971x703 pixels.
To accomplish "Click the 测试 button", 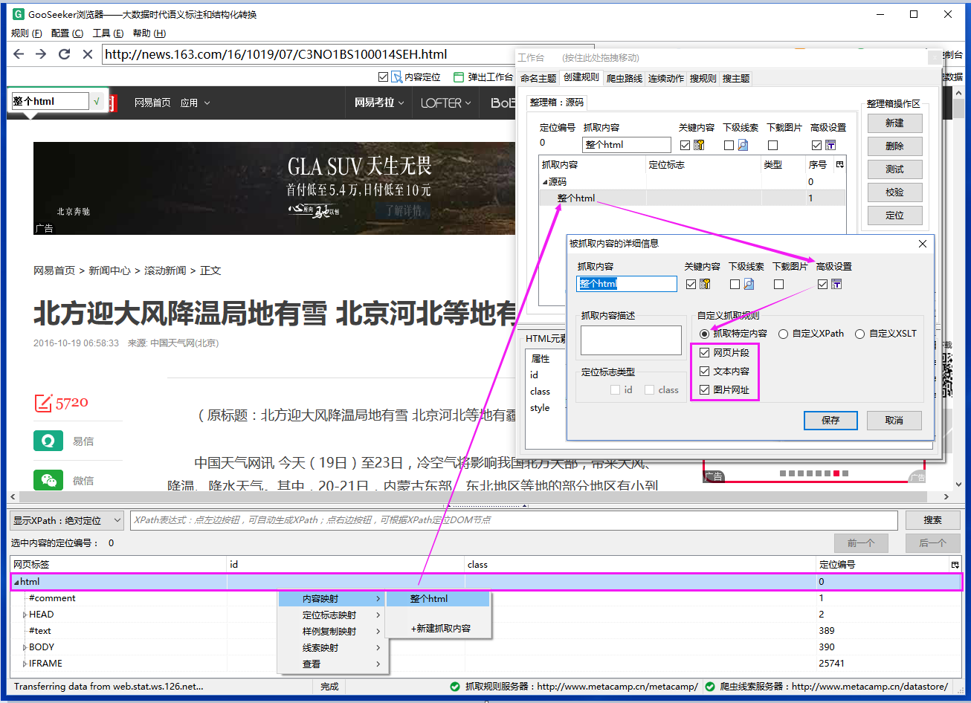I will pyautogui.click(x=894, y=169).
